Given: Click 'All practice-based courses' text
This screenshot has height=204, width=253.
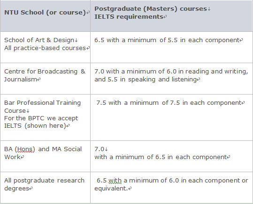Looking at the screenshot, I should click(x=45, y=48).
